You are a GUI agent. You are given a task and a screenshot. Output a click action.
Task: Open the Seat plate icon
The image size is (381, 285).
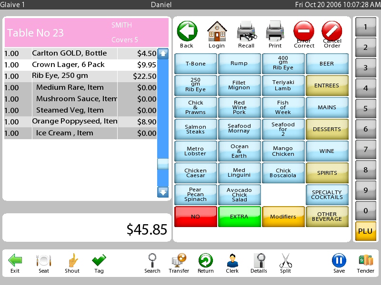pos(44,260)
